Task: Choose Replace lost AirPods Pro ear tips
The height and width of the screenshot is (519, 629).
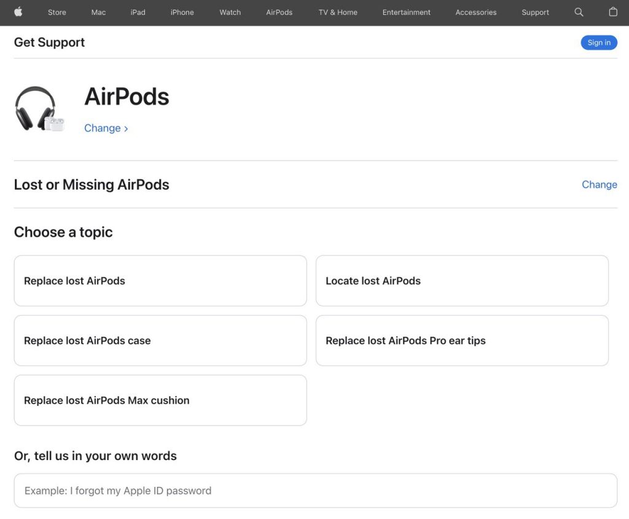Action: [x=462, y=340]
